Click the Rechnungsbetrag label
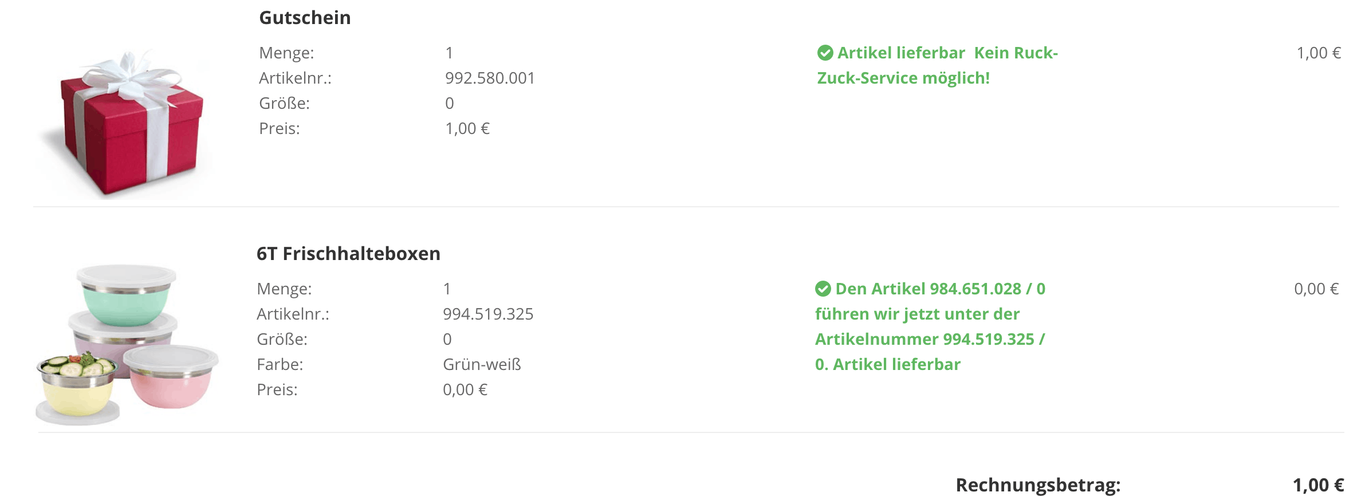 (1038, 485)
